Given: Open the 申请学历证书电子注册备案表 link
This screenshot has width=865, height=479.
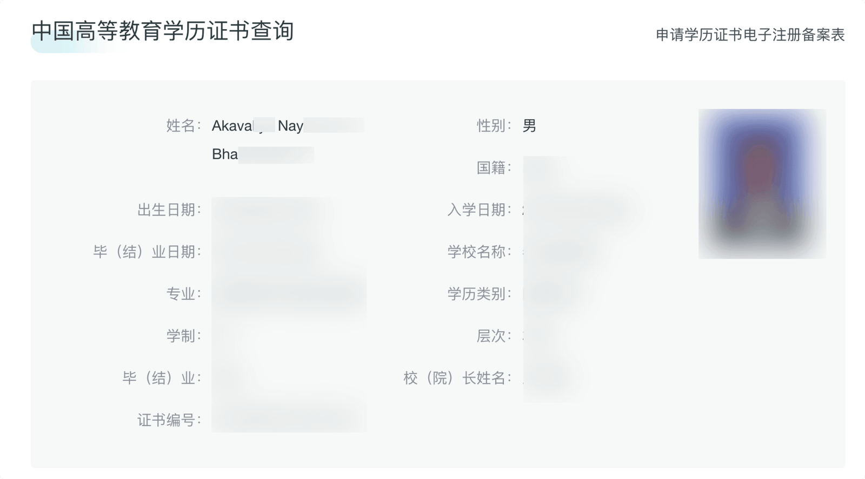Looking at the screenshot, I should click(750, 35).
